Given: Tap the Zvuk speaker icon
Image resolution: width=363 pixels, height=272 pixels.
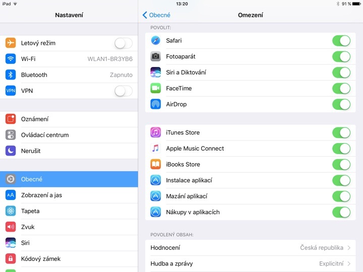Looking at the screenshot, I should coord(11,227).
